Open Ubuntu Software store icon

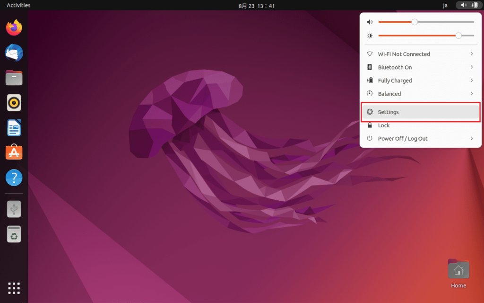coord(14,152)
